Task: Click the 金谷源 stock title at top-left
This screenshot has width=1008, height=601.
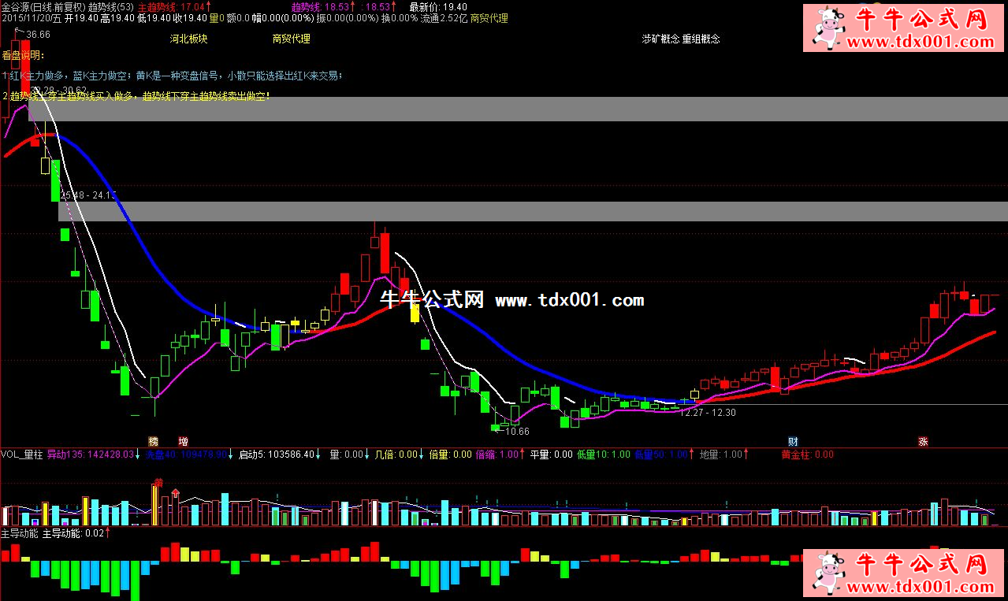Action: (x=16, y=6)
